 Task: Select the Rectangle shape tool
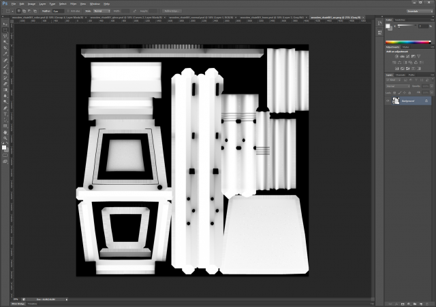(5, 126)
